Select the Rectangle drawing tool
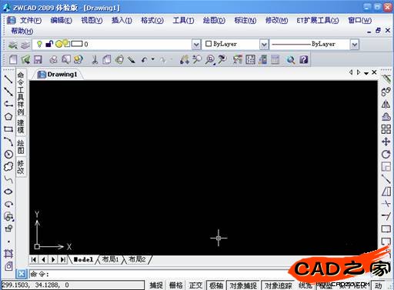The width and height of the screenshot is (394, 290). tap(8, 129)
